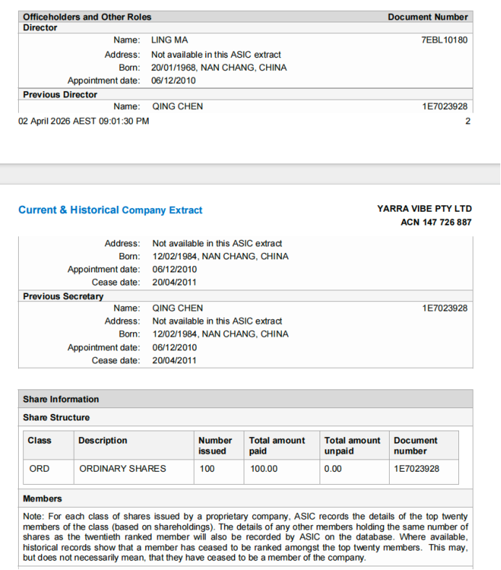
Task: Select the ACN 147 726 887 text
Action: [435, 223]
